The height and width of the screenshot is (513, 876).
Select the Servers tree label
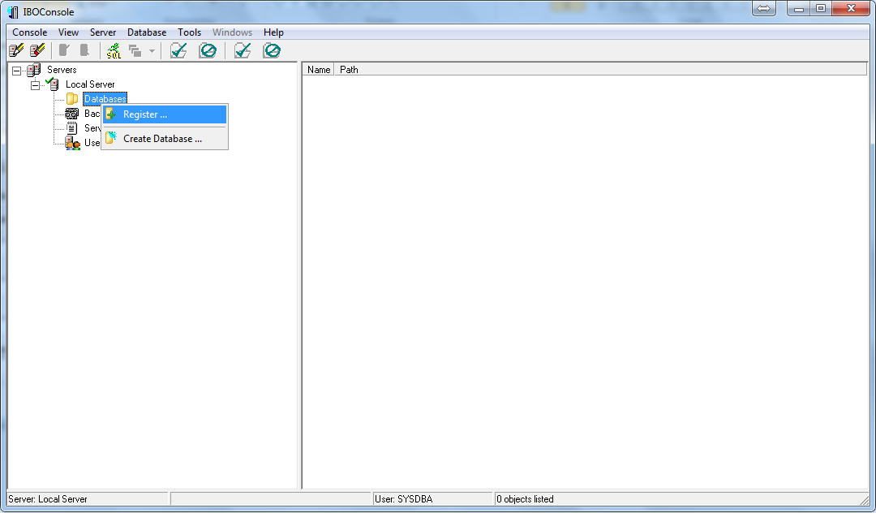point(62,70)
